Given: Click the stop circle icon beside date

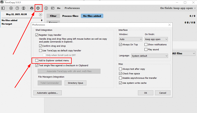Looking at the screenshot, I should pos(40,15).
